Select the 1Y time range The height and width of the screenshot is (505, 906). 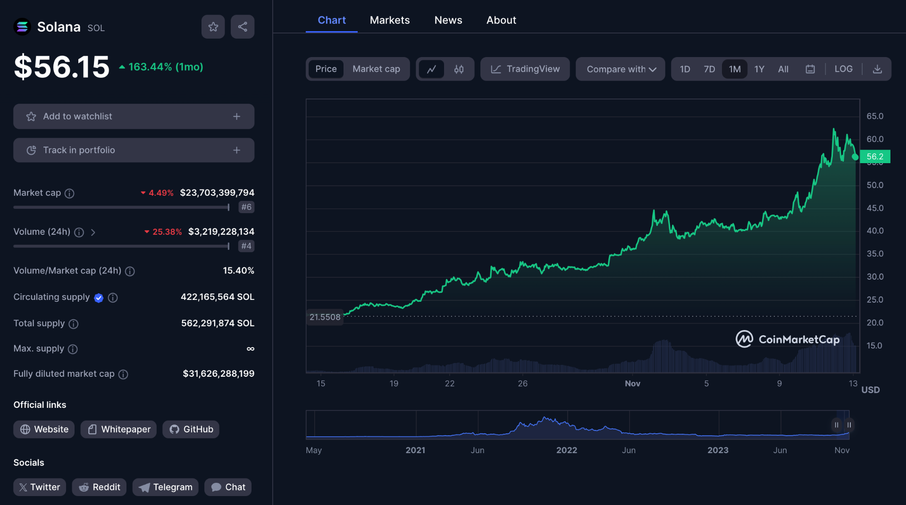tap(759, 69)
